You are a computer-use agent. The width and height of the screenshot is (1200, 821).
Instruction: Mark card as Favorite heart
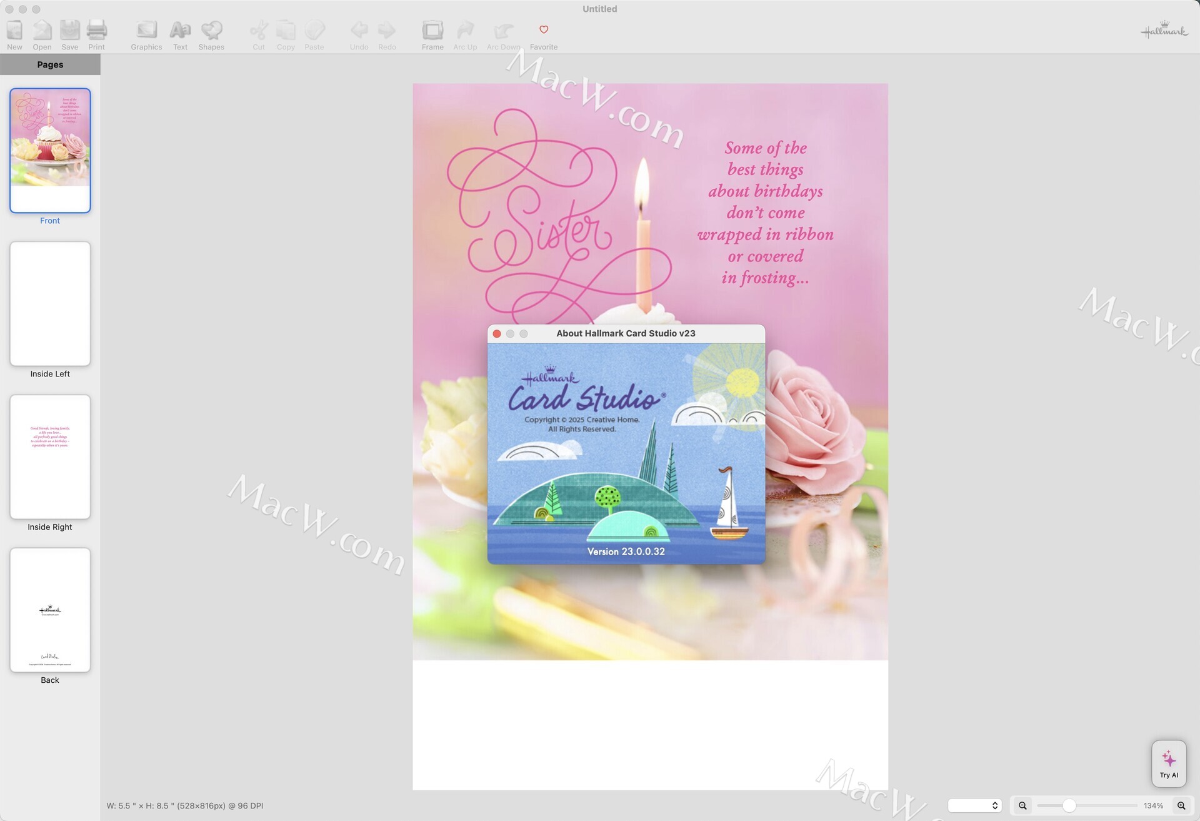coord(543,30)
